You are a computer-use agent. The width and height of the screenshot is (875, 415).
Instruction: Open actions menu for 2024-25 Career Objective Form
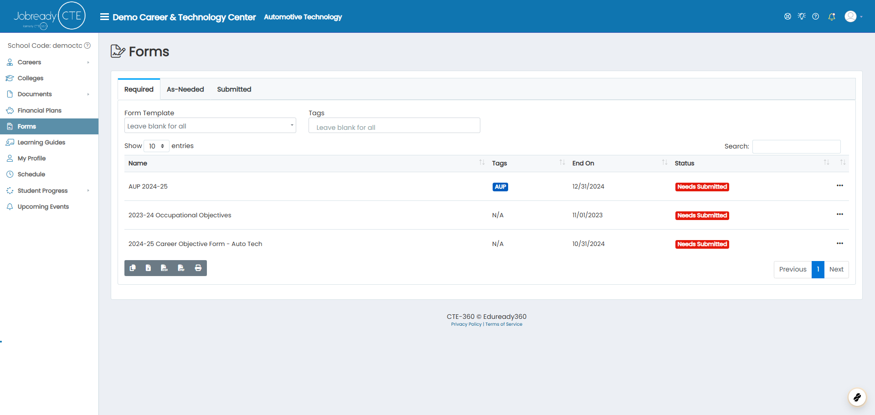click(840, 243)
